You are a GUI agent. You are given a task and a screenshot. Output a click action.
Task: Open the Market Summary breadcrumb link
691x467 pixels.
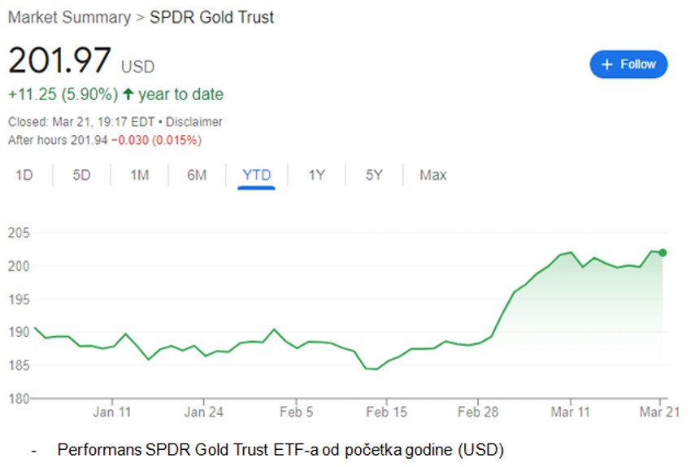(68, 17)
